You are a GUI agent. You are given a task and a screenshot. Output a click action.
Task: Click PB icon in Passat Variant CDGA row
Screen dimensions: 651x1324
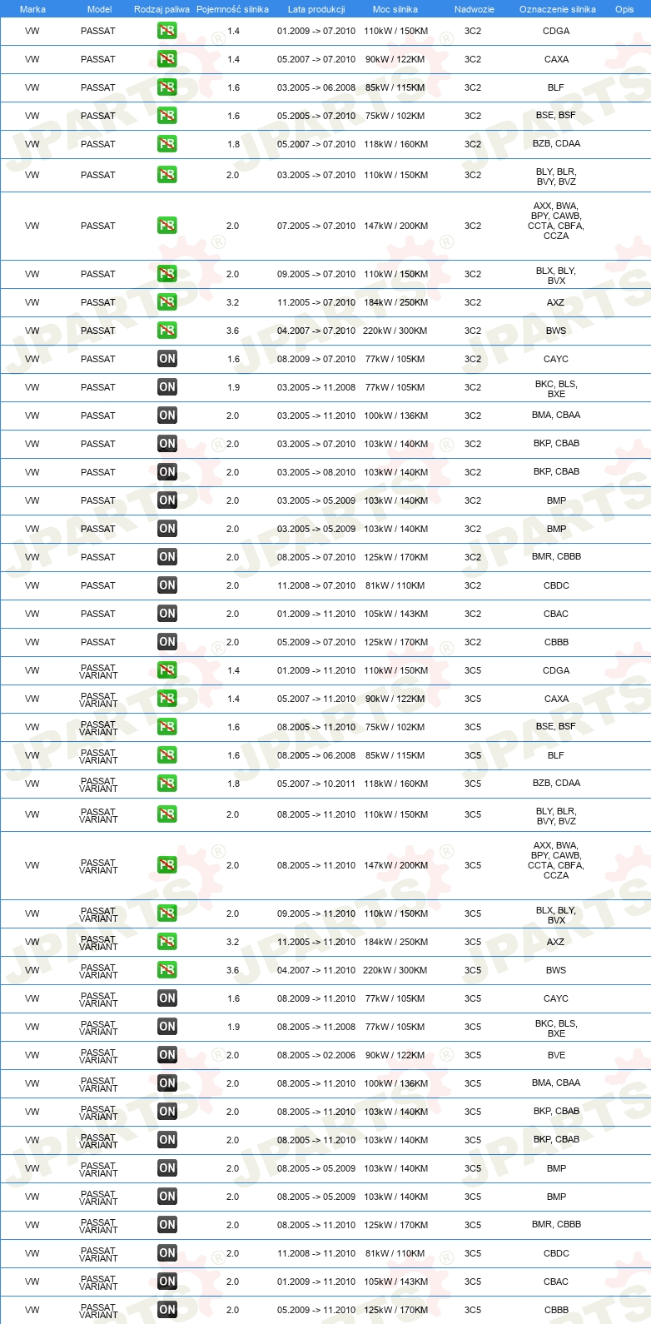(x=167, y=670)
